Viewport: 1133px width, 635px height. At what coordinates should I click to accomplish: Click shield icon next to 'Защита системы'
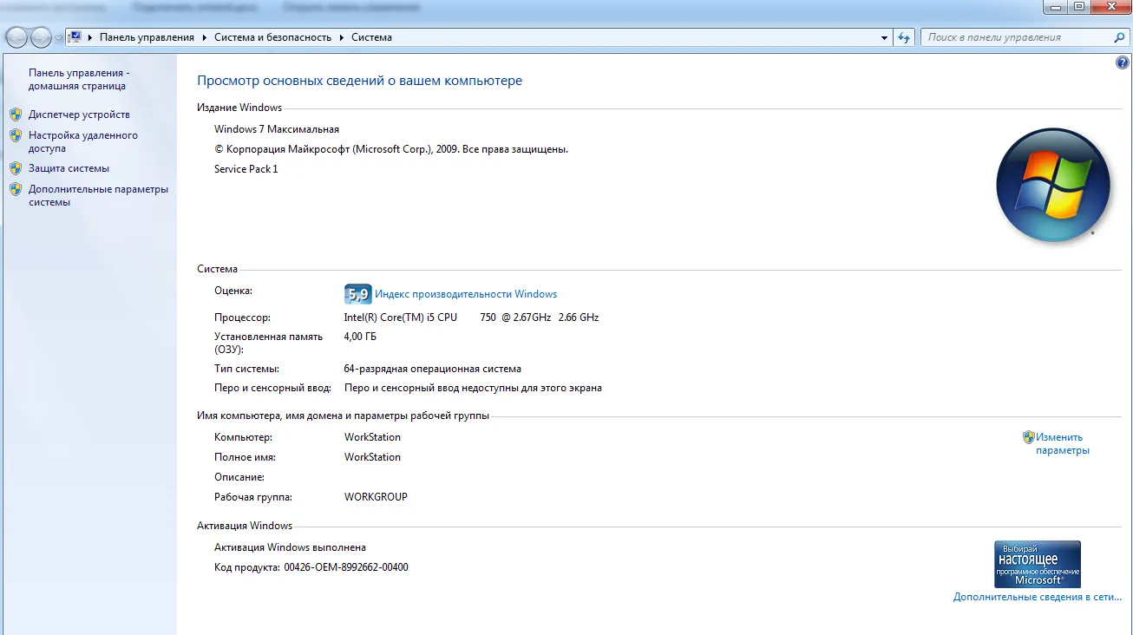click(x=15, y=168)
